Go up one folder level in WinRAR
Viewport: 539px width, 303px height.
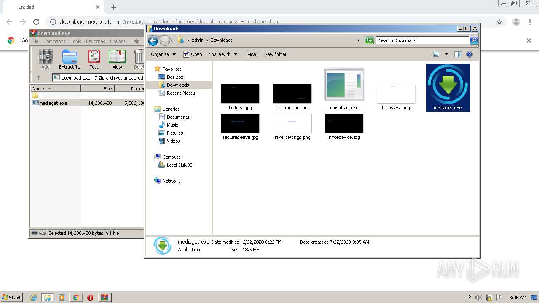[x=39, y=77]
